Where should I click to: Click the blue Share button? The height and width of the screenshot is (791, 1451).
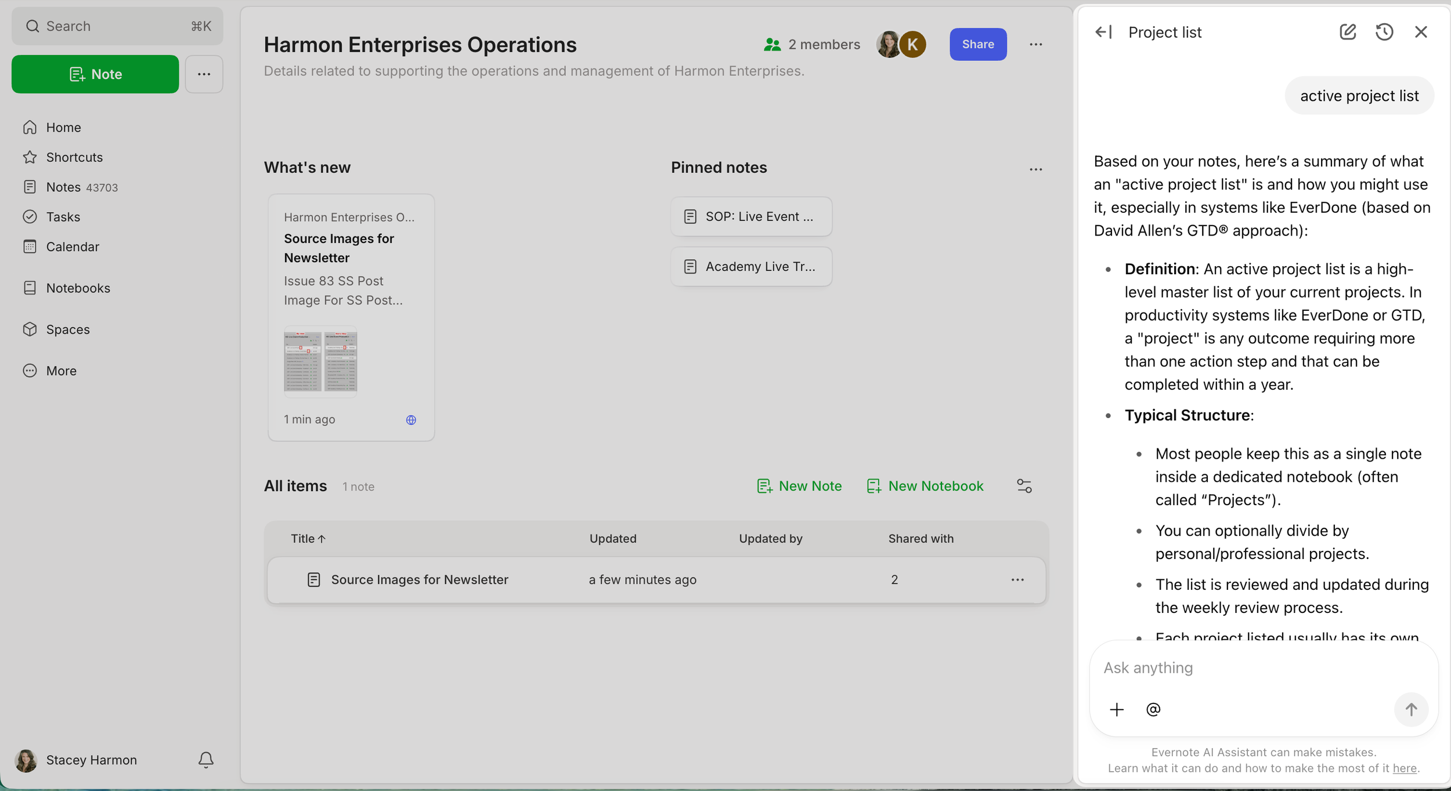click(977, 45)
